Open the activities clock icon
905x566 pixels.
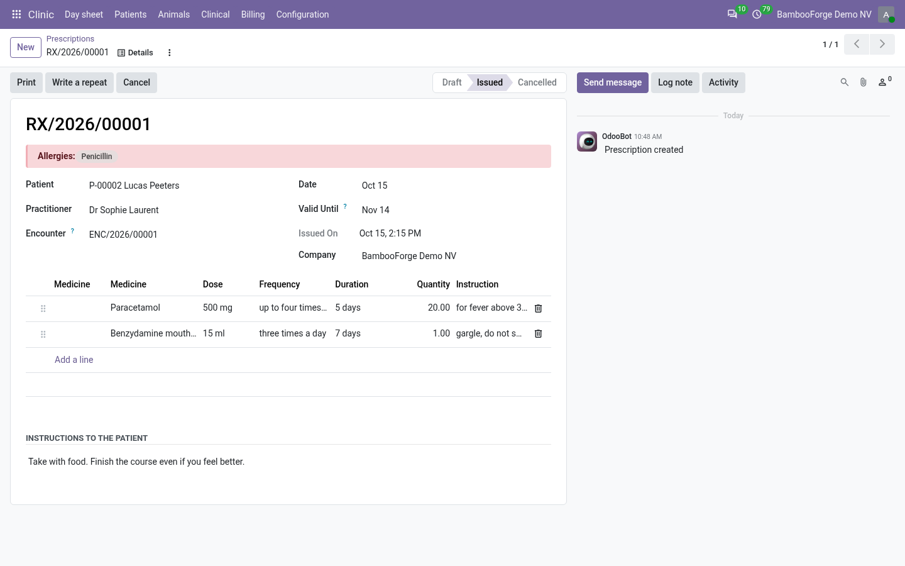757,14
